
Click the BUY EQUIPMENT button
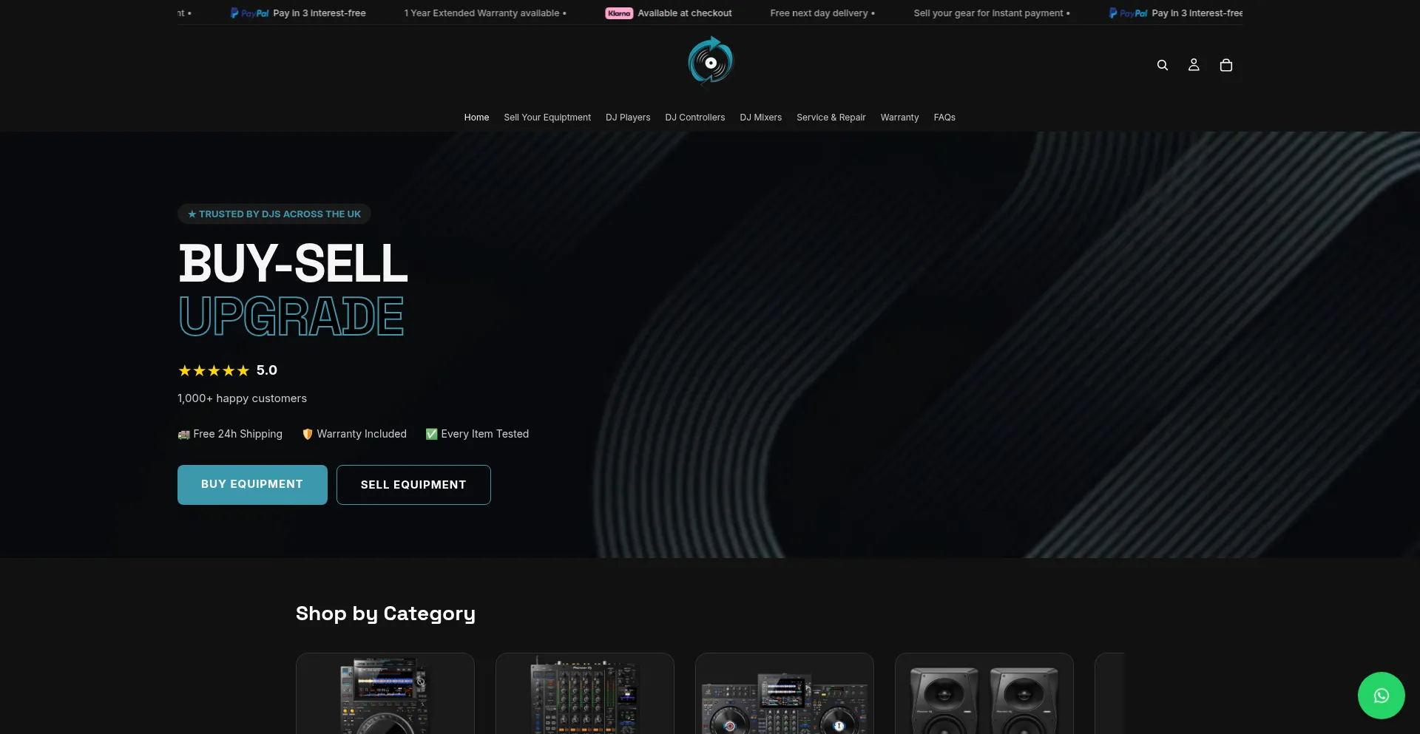click(x=252, y=485)
